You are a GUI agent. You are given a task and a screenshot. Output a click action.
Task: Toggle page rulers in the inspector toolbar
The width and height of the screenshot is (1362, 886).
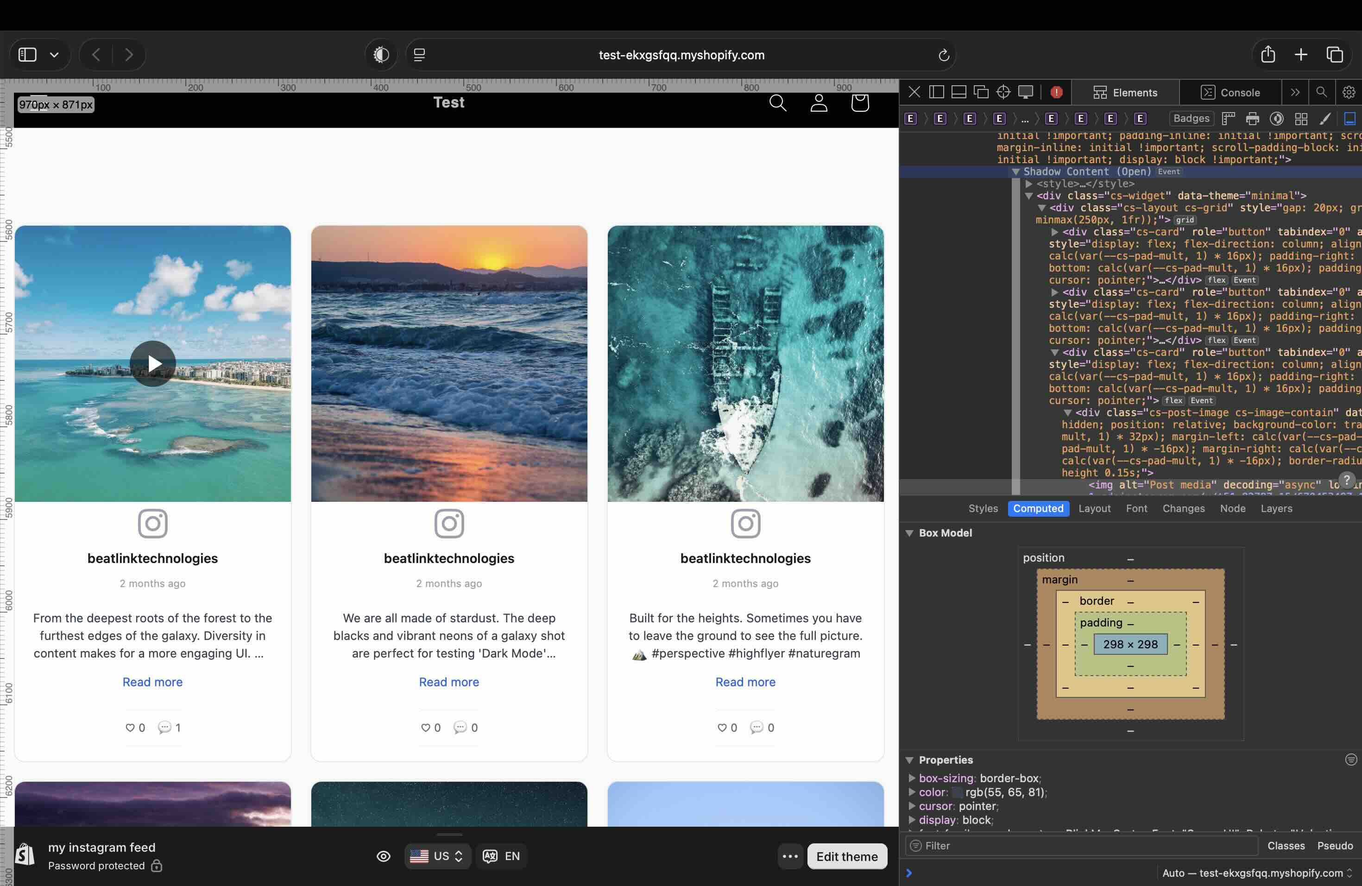[x=1228, y=119]
